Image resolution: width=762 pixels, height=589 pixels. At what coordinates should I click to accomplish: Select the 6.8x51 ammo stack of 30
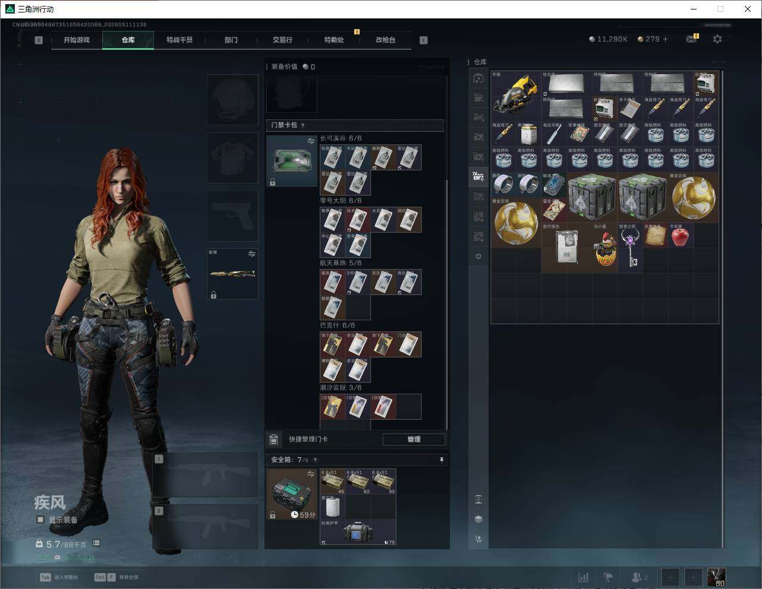[x=383, y=482]
